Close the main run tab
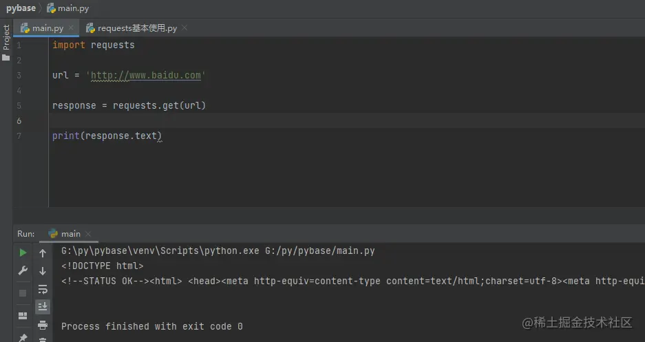The image size is (645, 342). 88,234
